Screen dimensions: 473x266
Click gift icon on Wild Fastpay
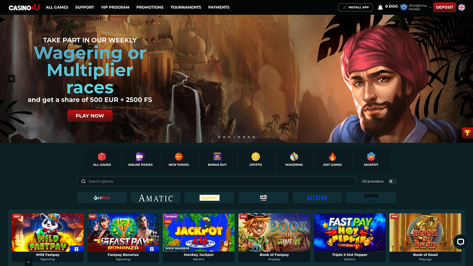76,249
